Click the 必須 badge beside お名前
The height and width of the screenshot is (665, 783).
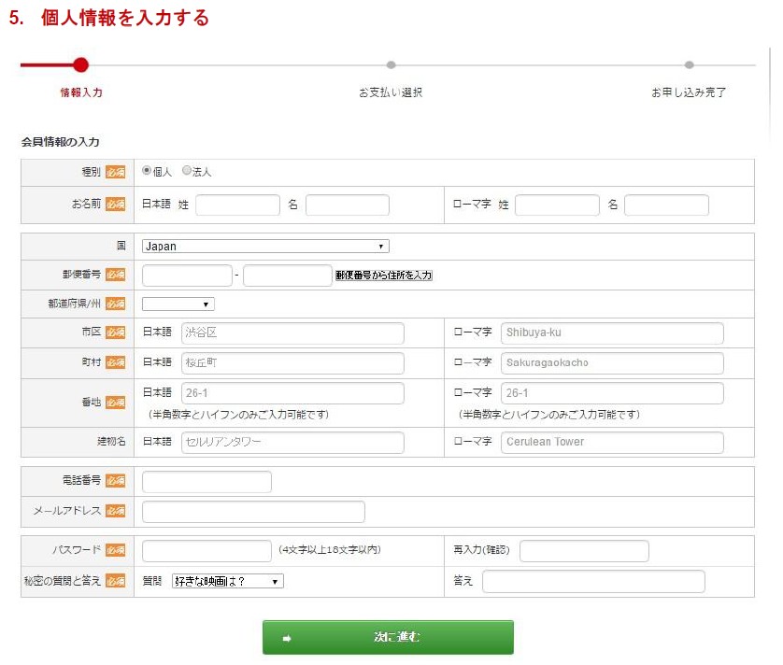pyautogui.click(x=115, y=205)
